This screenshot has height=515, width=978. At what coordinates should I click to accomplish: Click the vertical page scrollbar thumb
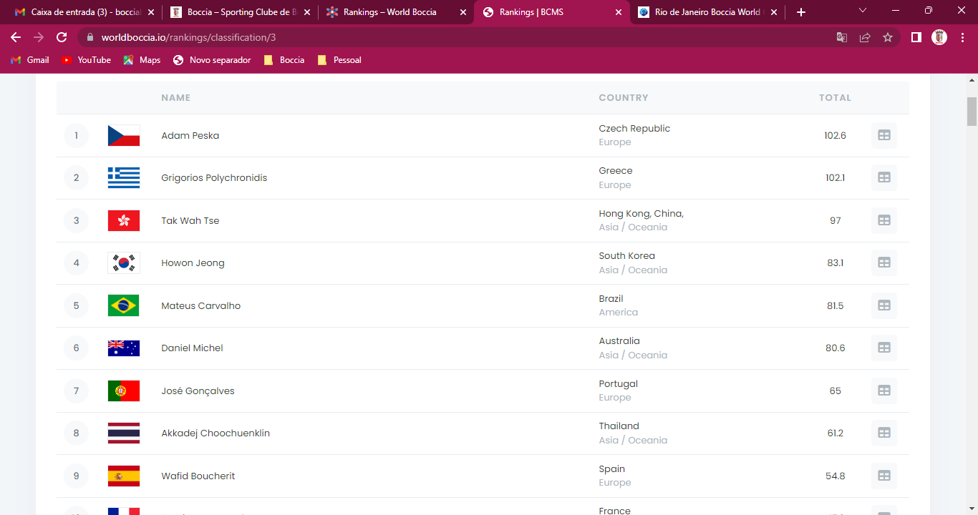[972, 111]
